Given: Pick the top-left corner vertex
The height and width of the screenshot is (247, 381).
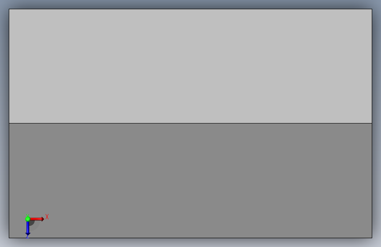Looking at the screenshot, I should (x=9, y=9).
